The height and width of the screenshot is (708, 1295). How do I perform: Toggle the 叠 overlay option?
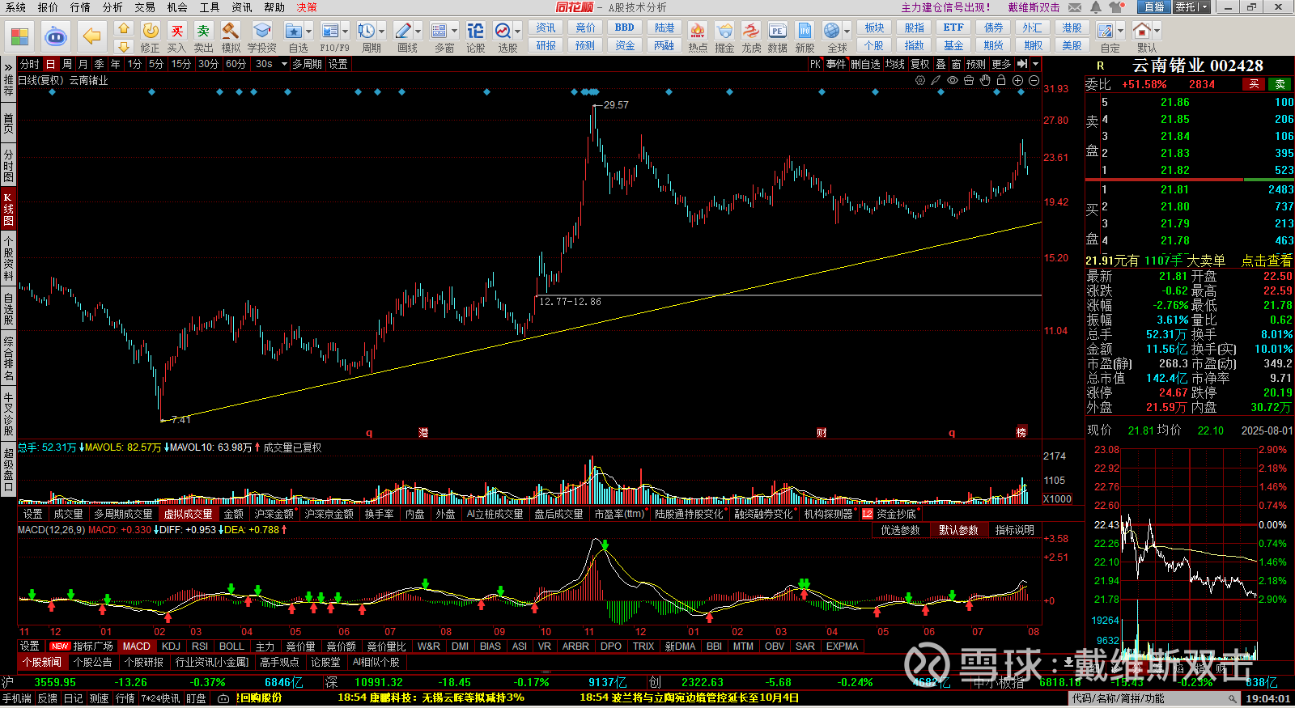tap(940, 64)
